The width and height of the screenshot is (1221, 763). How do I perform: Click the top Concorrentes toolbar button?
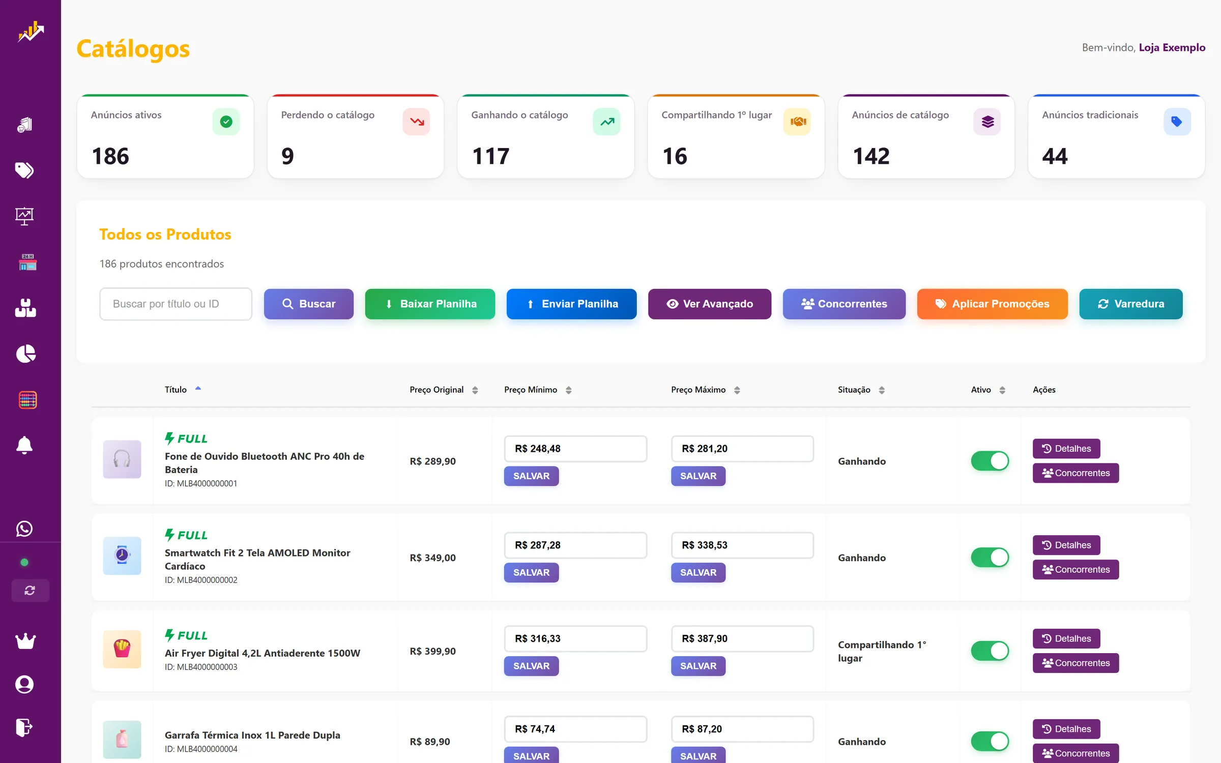(844, 304)
